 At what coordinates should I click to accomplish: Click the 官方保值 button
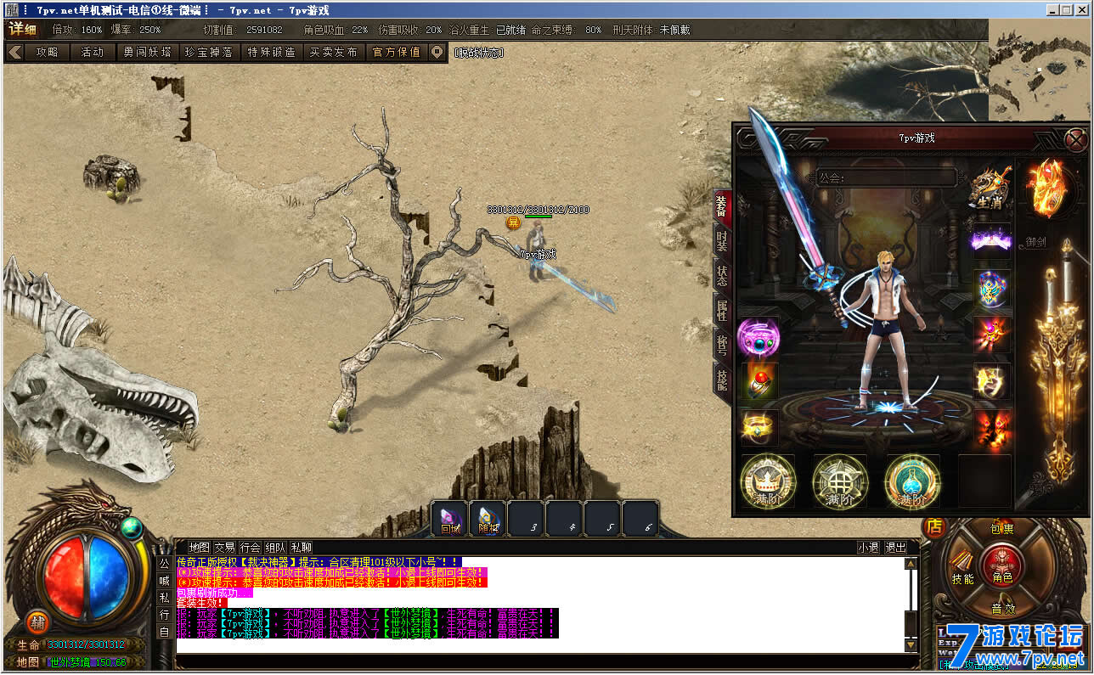(x=396, y=52)
